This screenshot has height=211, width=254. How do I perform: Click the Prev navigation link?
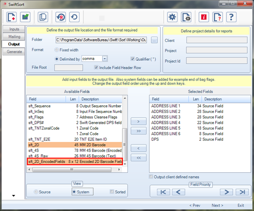click(x=195, y=206)
